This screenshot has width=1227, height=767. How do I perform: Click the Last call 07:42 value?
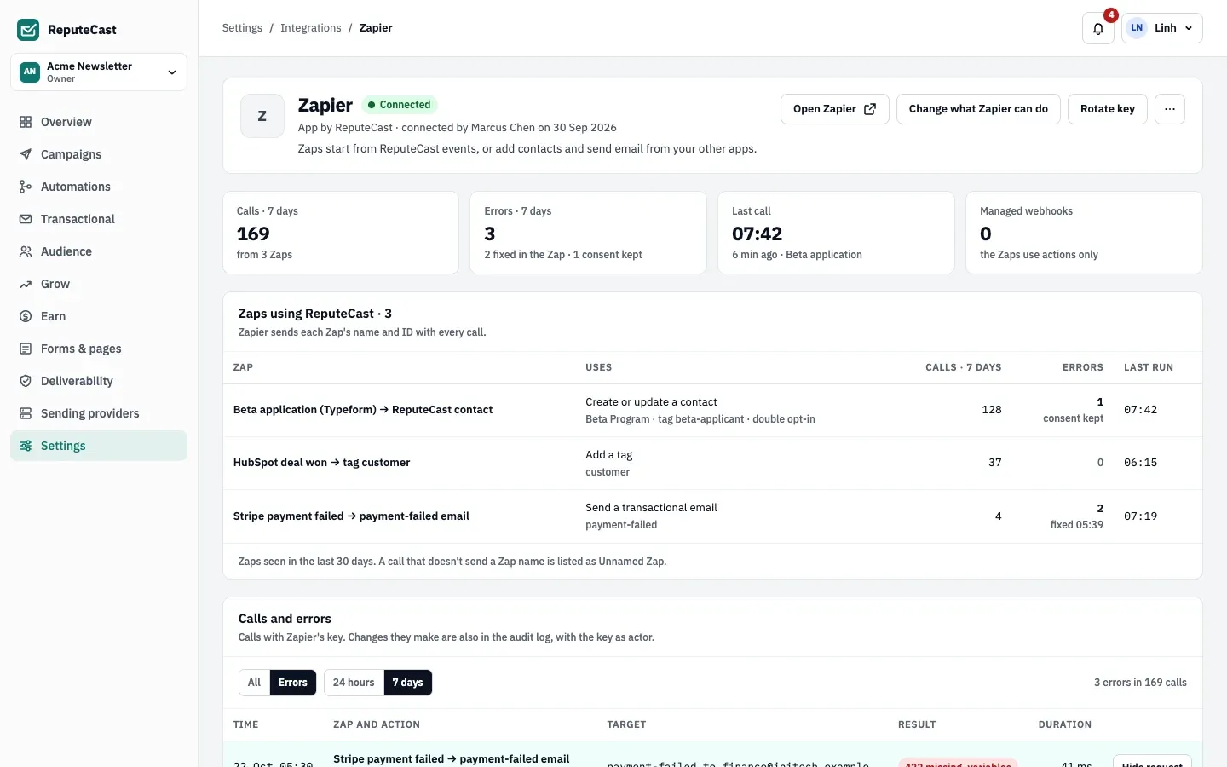point(757,234)
